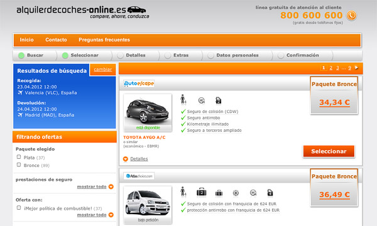This screenshot has height=226, width=377.
Task: Click the Toyota Aygo car thumbnail
Action: pyautogui.click(x=148, y=112)
